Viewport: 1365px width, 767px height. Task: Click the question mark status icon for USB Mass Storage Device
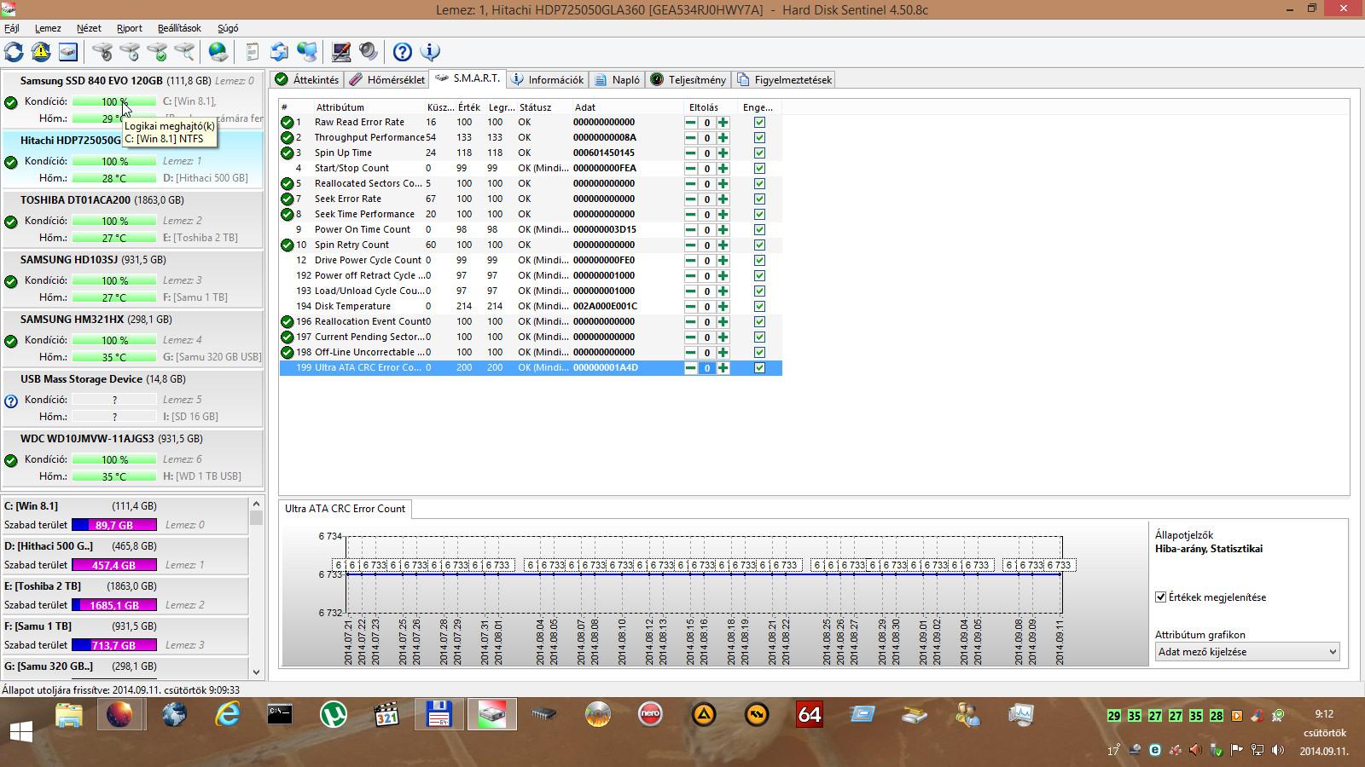click(x=11, y=401)
